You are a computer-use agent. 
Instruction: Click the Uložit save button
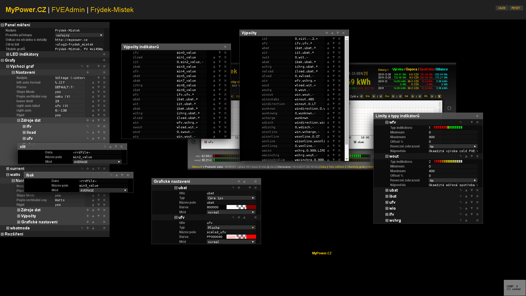[x=501, y=8]
